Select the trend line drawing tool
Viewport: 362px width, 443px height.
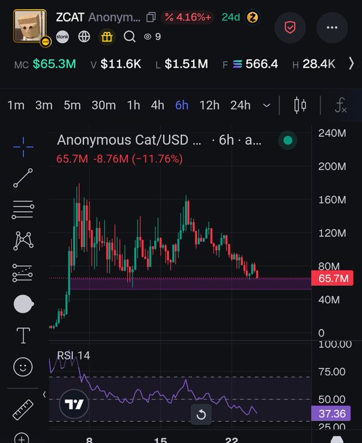tap(23, 178)
